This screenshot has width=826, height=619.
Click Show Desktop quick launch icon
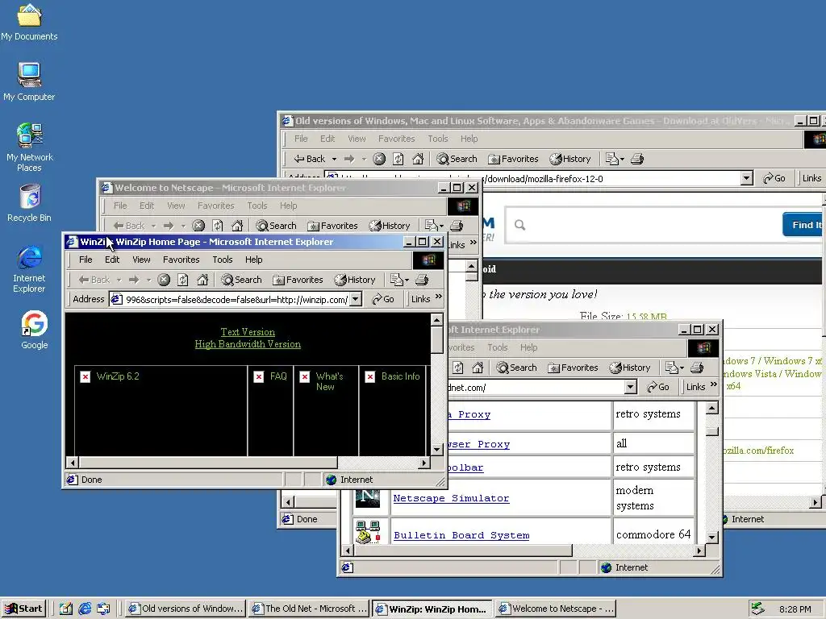[65, 609]
